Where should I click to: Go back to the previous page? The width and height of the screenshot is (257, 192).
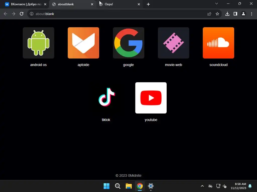point(6,14)
